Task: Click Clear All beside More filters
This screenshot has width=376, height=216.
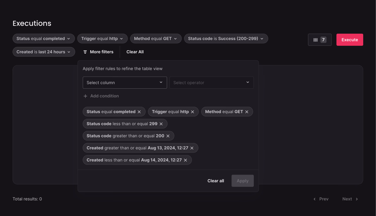Action: click(x=135, y=52)
